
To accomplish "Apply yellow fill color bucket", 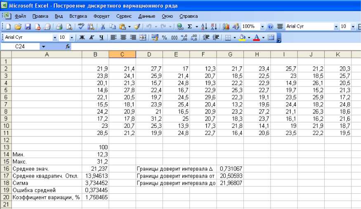I will coord(242,37).
